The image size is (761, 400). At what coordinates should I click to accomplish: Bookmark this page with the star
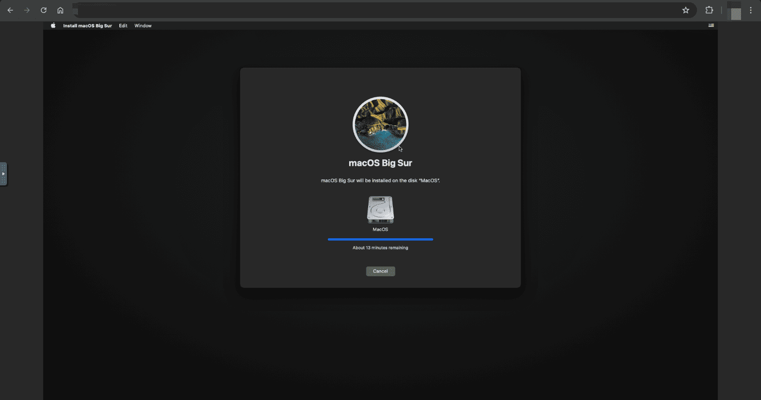point(686,10)
